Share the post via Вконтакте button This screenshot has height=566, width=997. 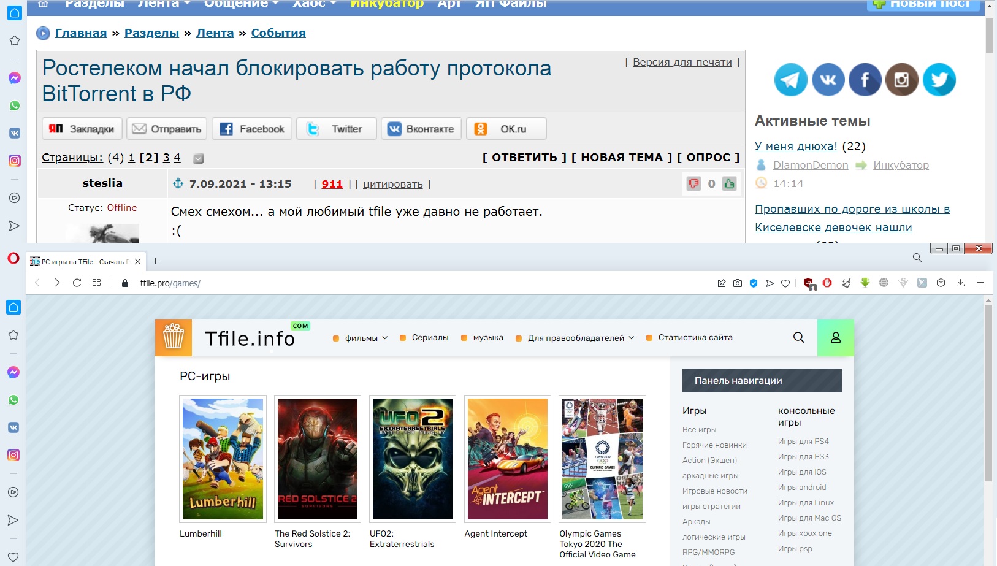421,129
